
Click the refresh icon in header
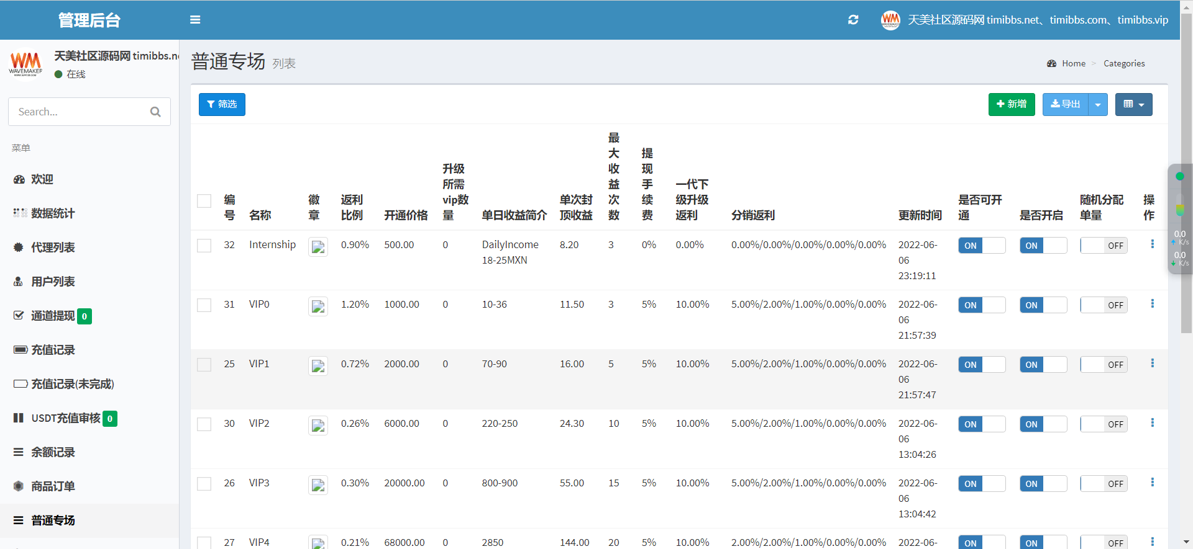853,20
